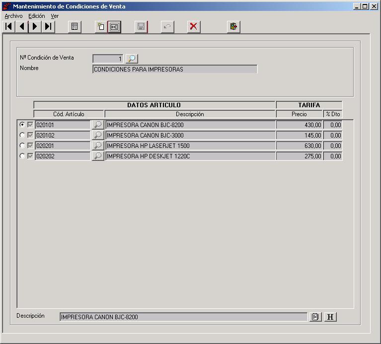Click the Precio column header
This screenshot has height=344, width=381.
click(x=299, y=114)
